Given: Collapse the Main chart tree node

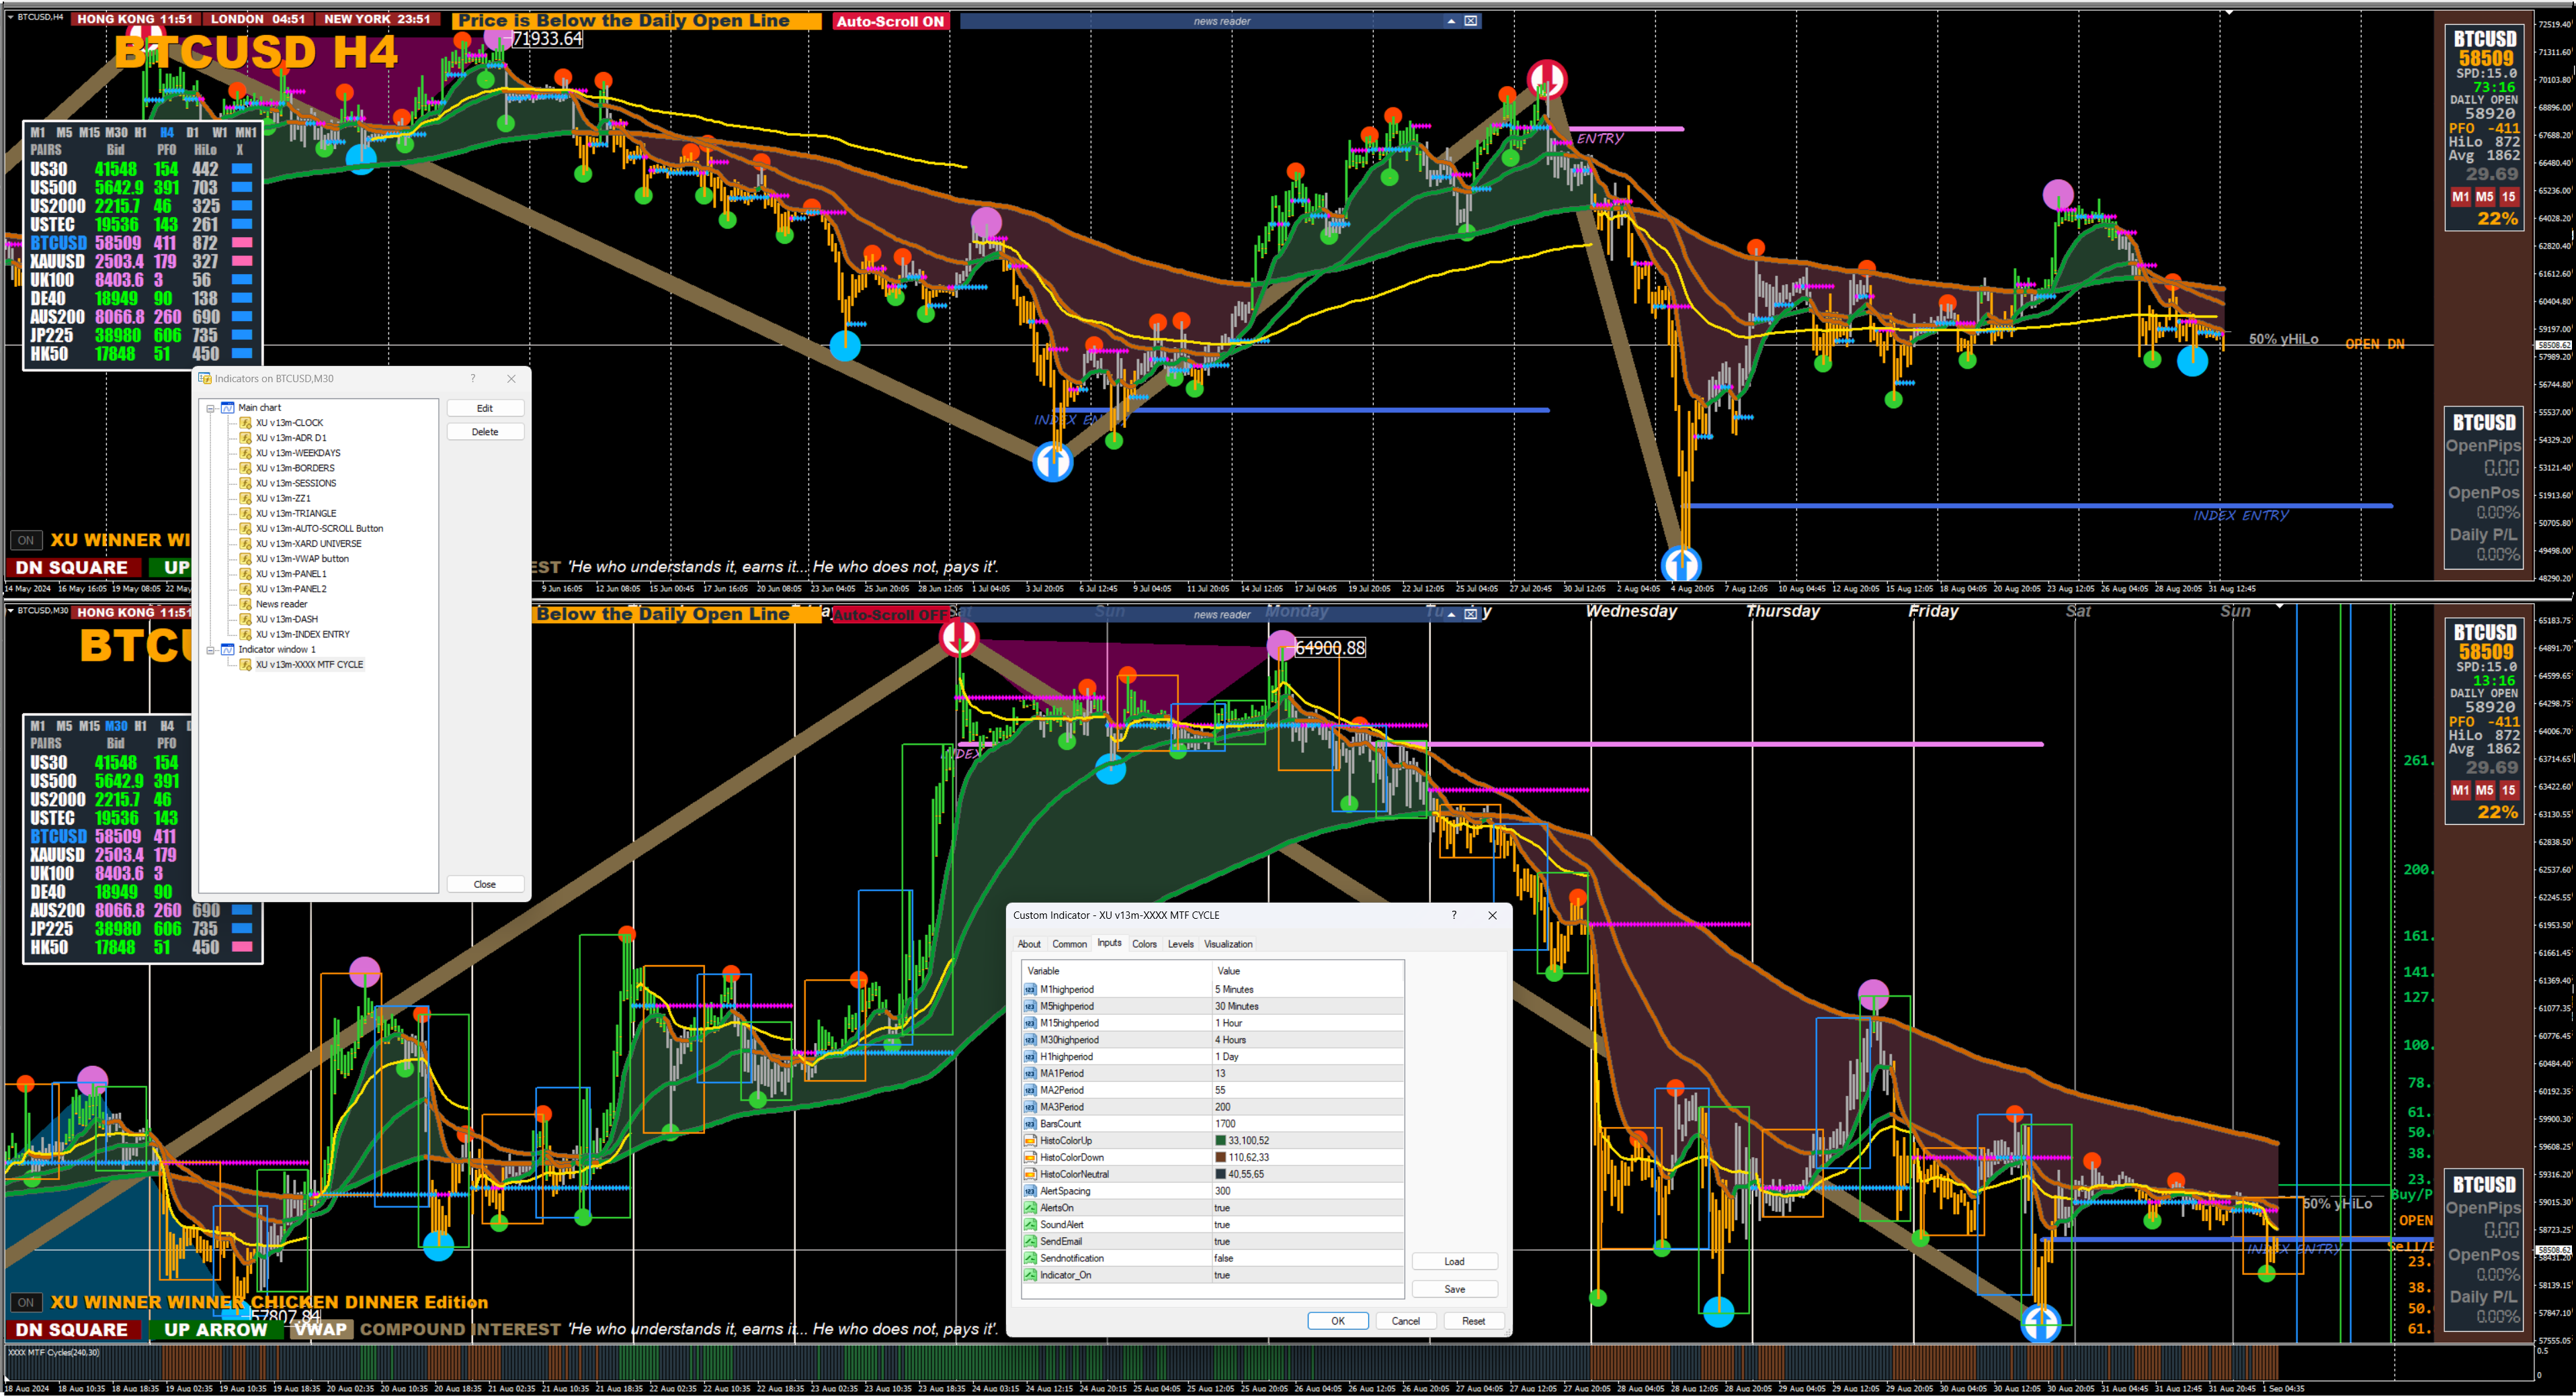Looking at the screenshot, I should (211, 408).
